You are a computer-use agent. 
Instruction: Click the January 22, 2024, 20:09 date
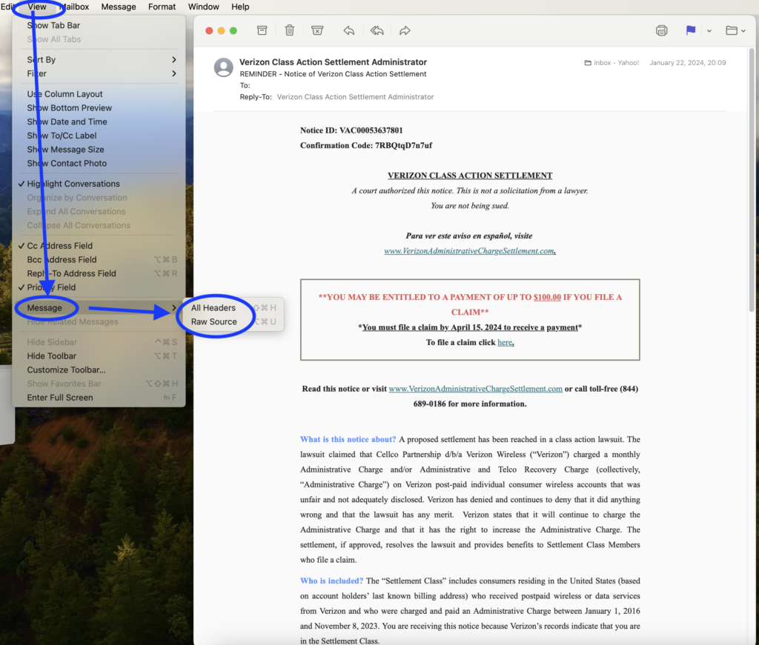pyautogui.click(x=687, y=63)
